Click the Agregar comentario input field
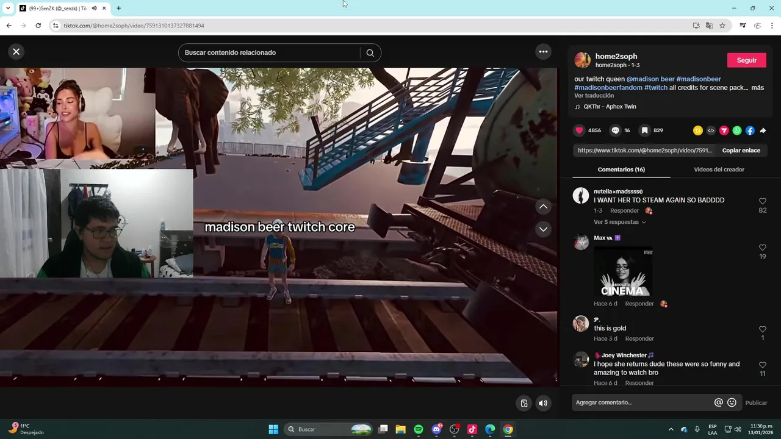 click(642, 402)
